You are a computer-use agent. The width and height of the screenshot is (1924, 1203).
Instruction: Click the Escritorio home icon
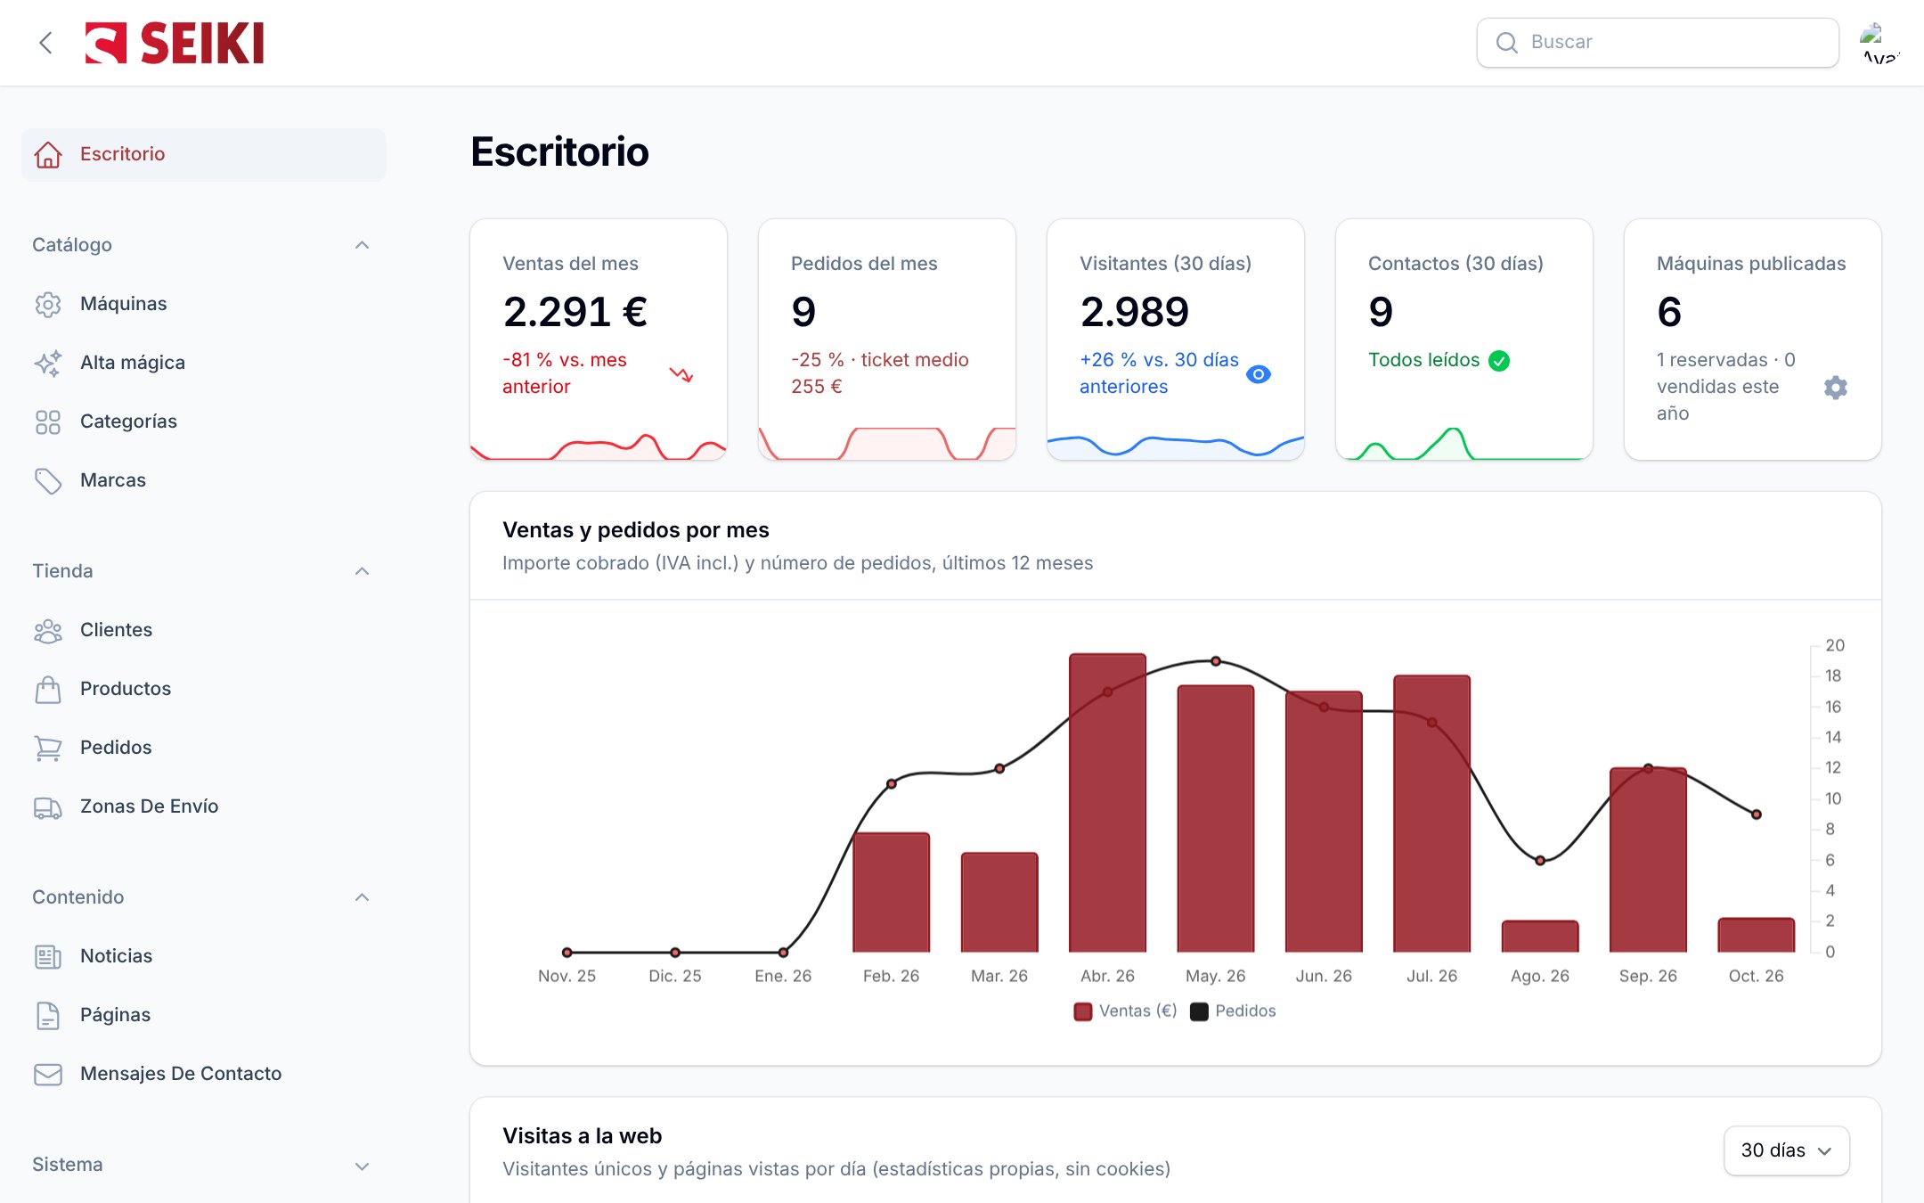pos(48,154)
